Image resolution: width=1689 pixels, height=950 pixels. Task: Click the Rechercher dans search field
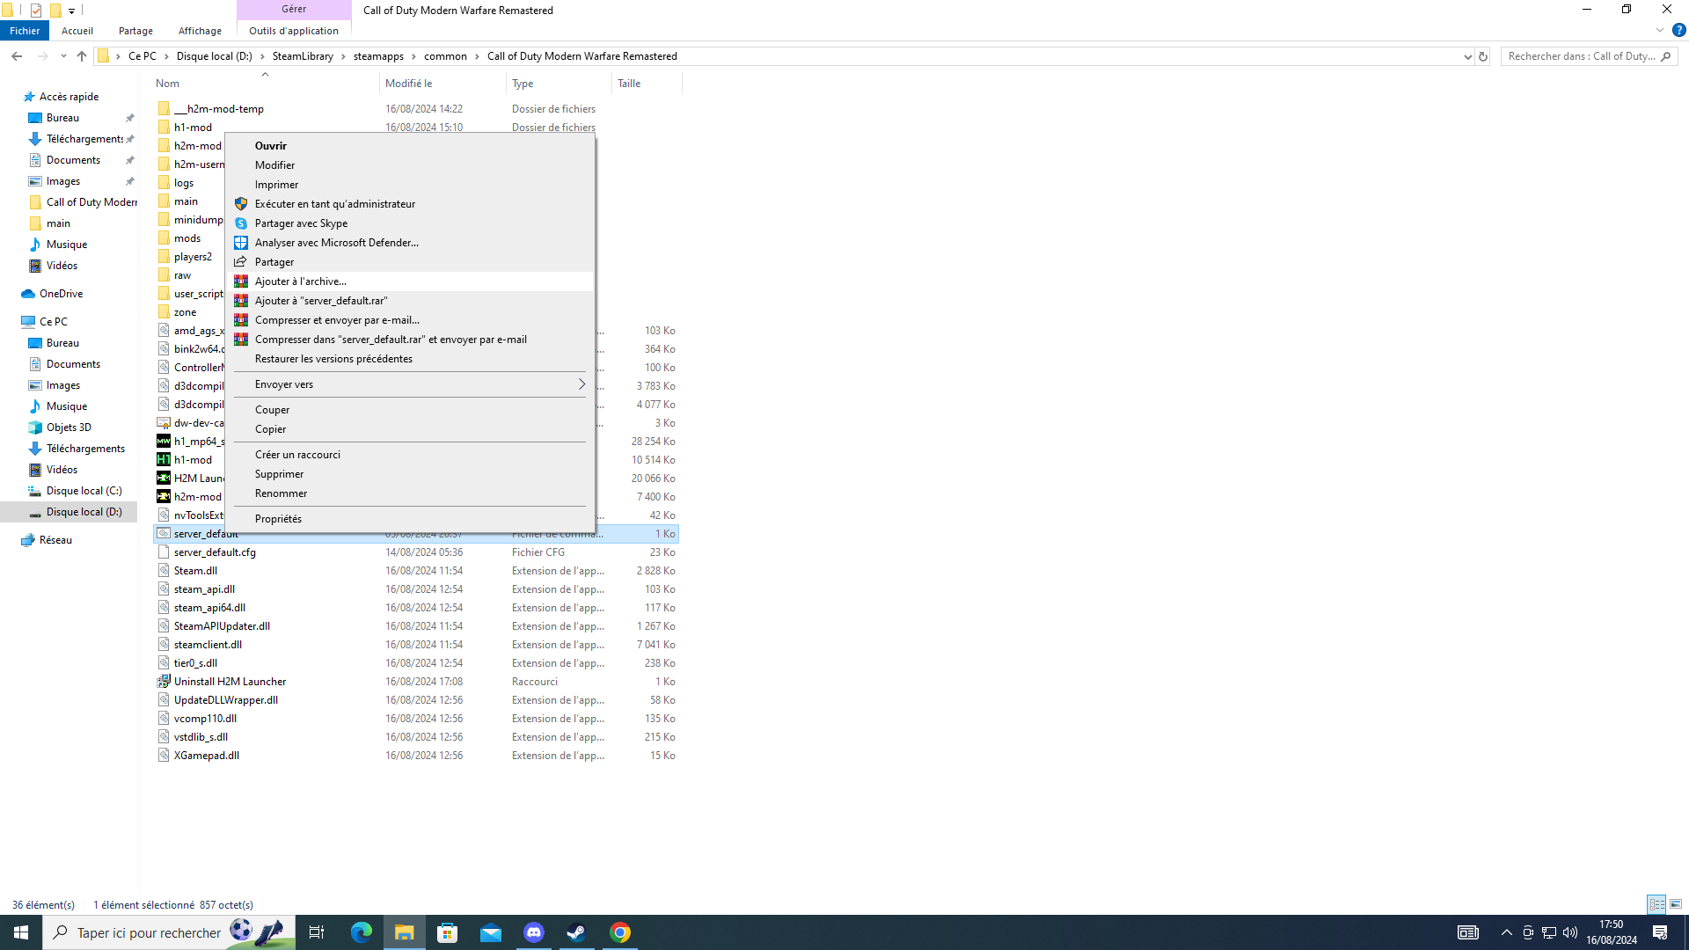pos(1589,56)
